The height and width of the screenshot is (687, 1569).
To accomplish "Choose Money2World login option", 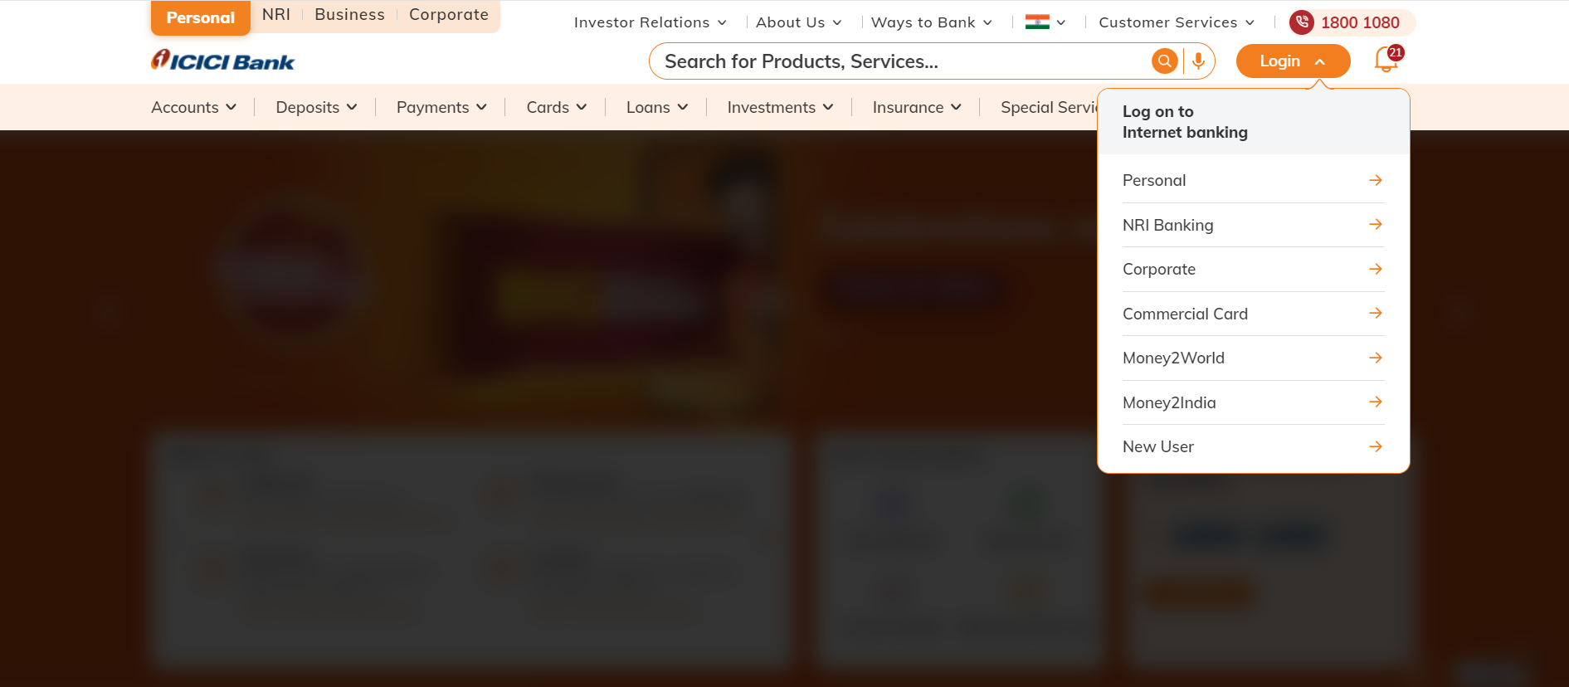I will tap(1253, 358).
